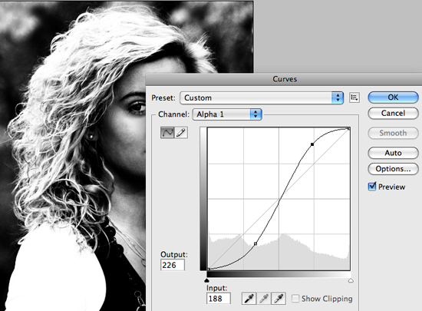Select the lower curve control point
Viewport: 422px width, 311px height.
point(256,243)
